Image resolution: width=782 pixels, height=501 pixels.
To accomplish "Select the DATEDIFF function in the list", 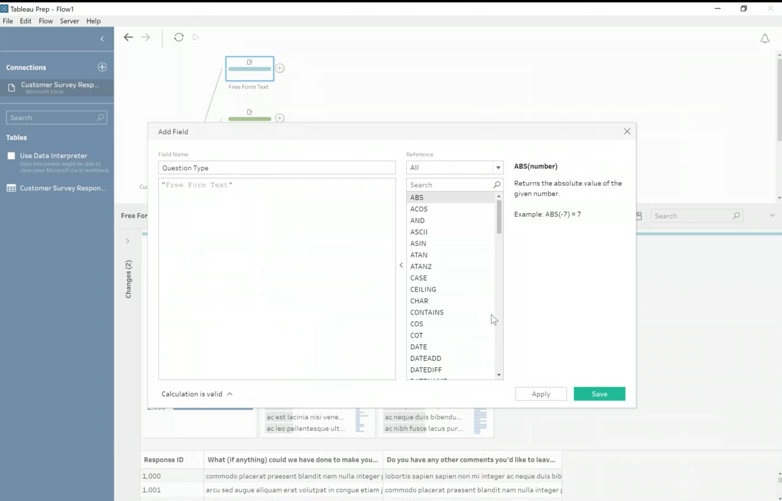I will coord(450,370).
